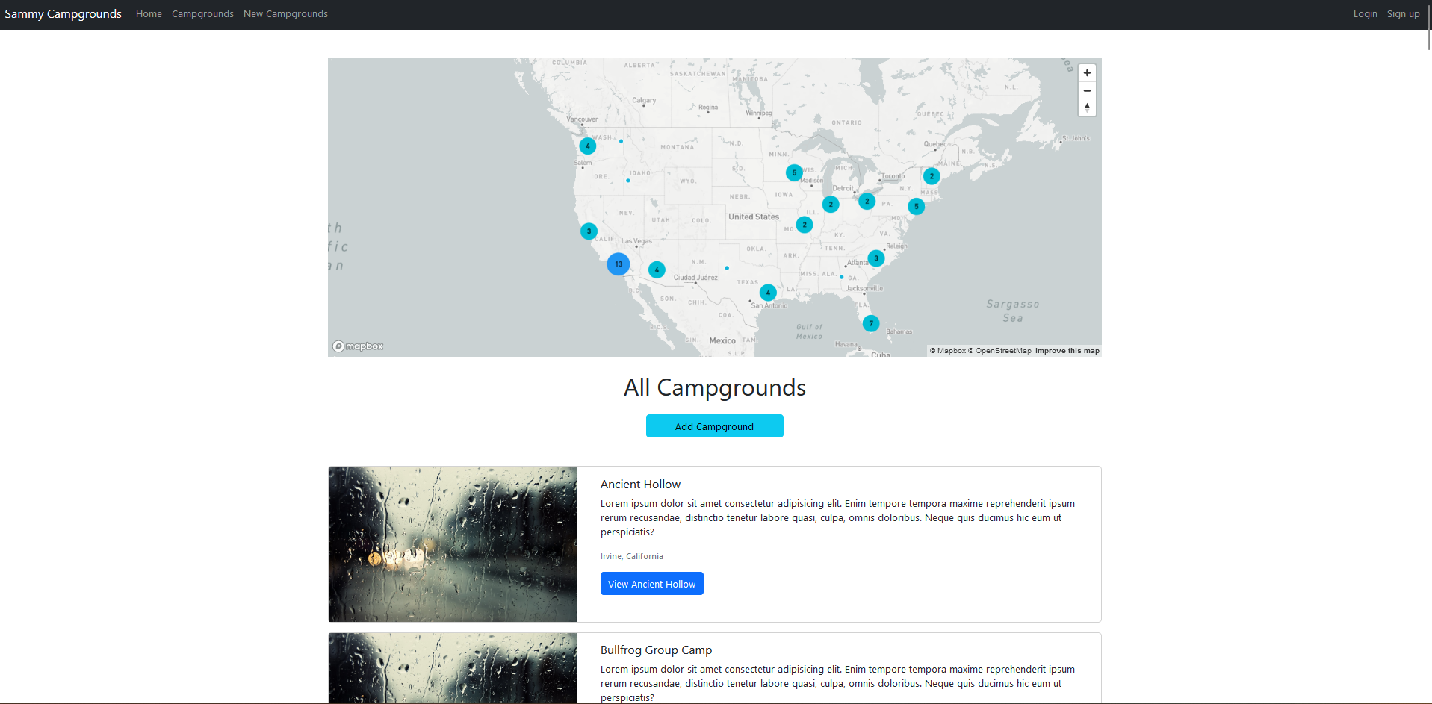
Task: Click the compass reset bearing icon
Action: tap(1087, 108)
